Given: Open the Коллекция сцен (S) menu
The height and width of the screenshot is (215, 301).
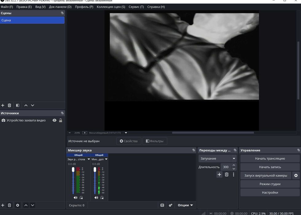Looking at the screenshot, I should (111, 7).
